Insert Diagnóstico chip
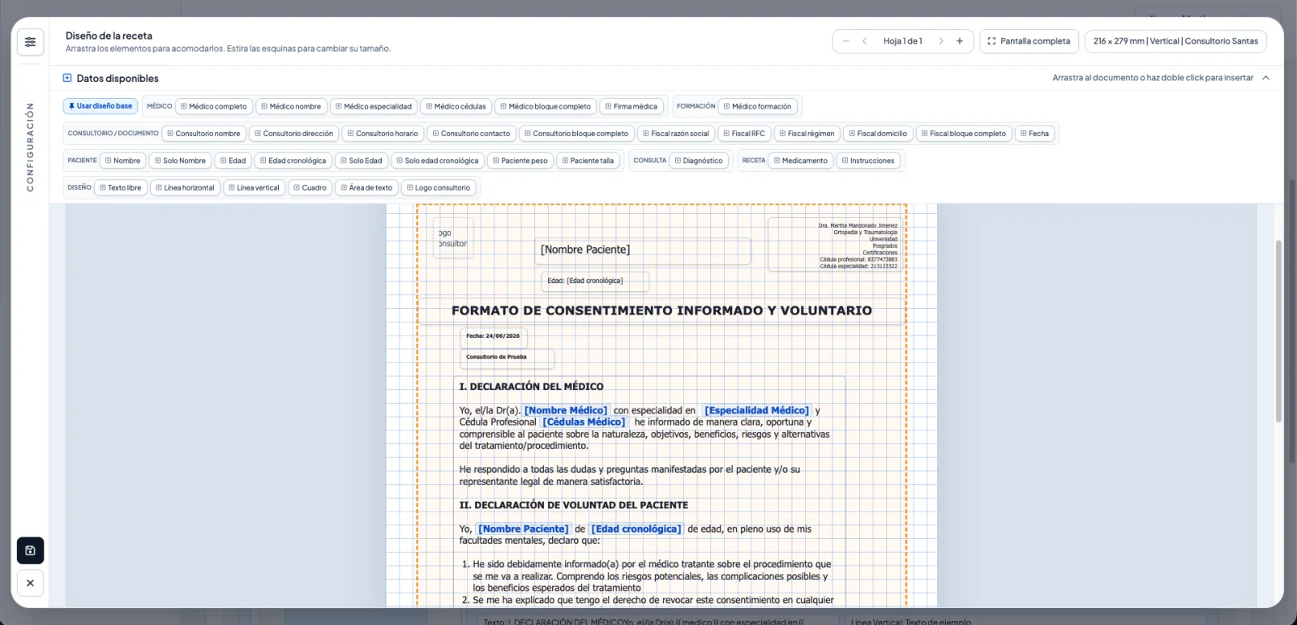This screenshot has height=625, width=1297. (699, 161)
